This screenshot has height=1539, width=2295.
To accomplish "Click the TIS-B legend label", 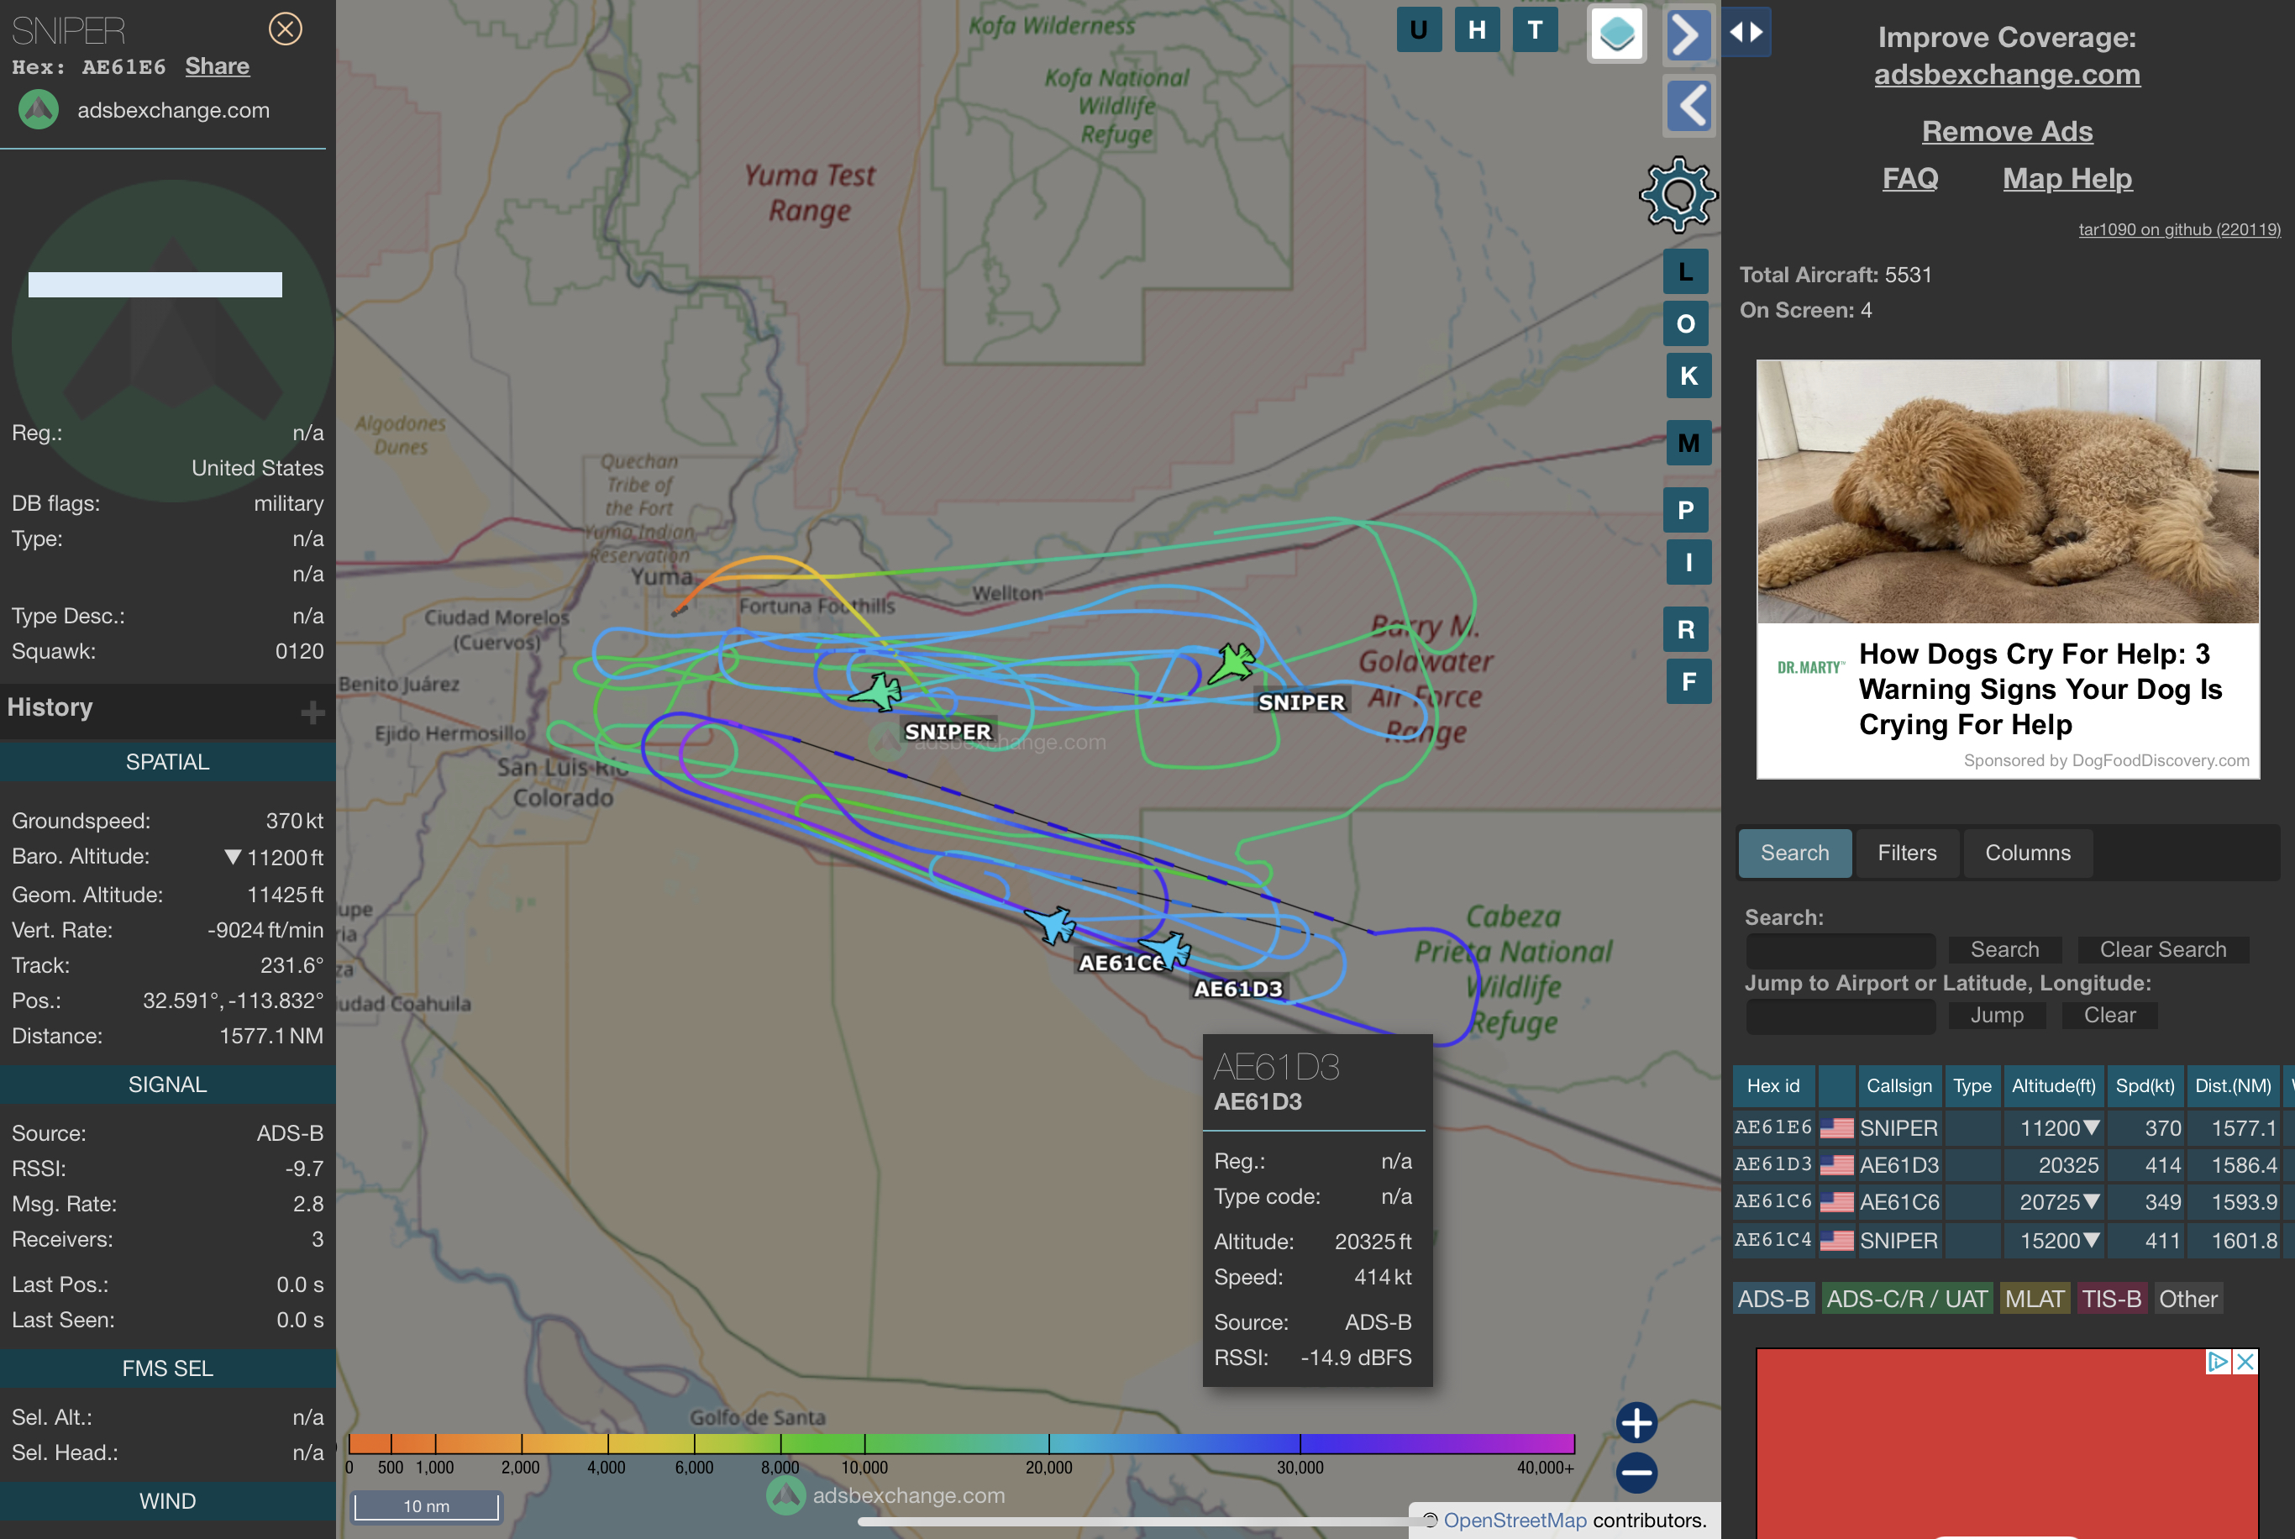I will tap(2112, 1300).
